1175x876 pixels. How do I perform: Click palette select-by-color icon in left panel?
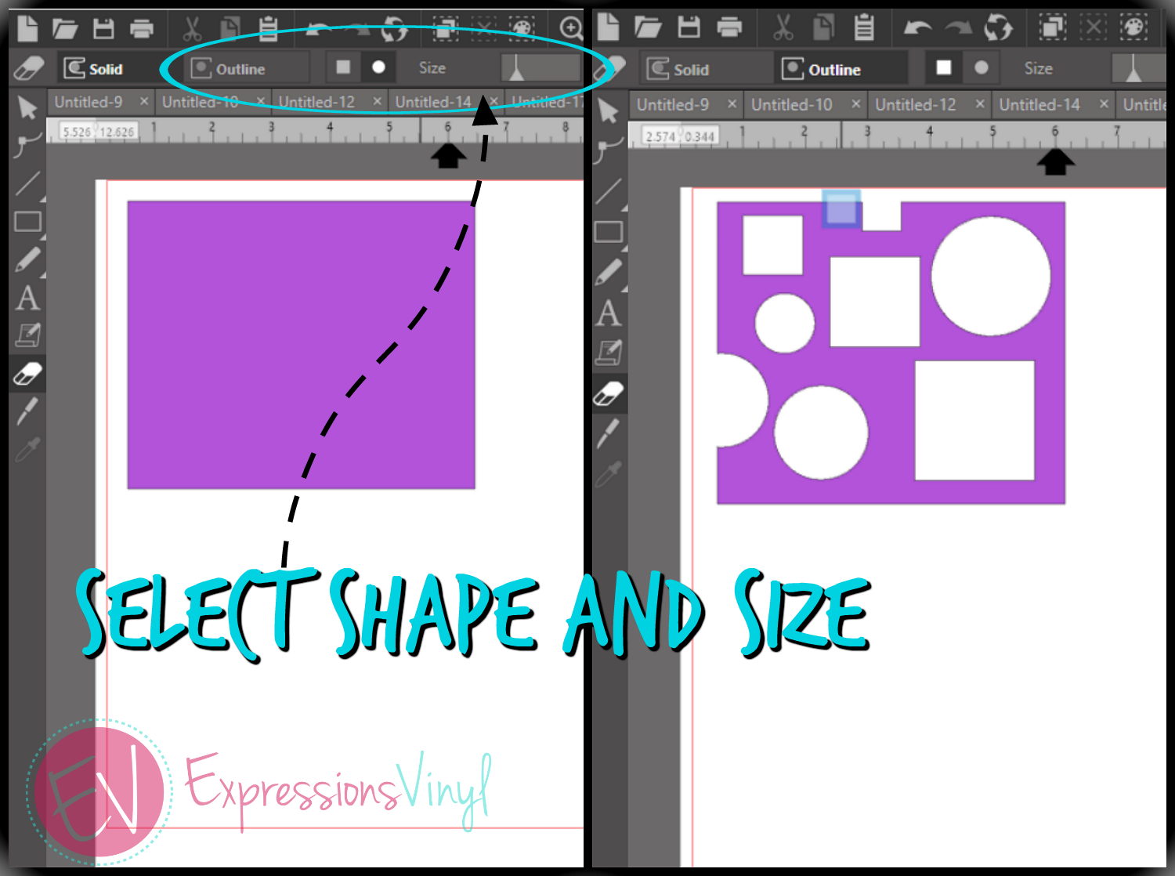(x=522, y=30)
